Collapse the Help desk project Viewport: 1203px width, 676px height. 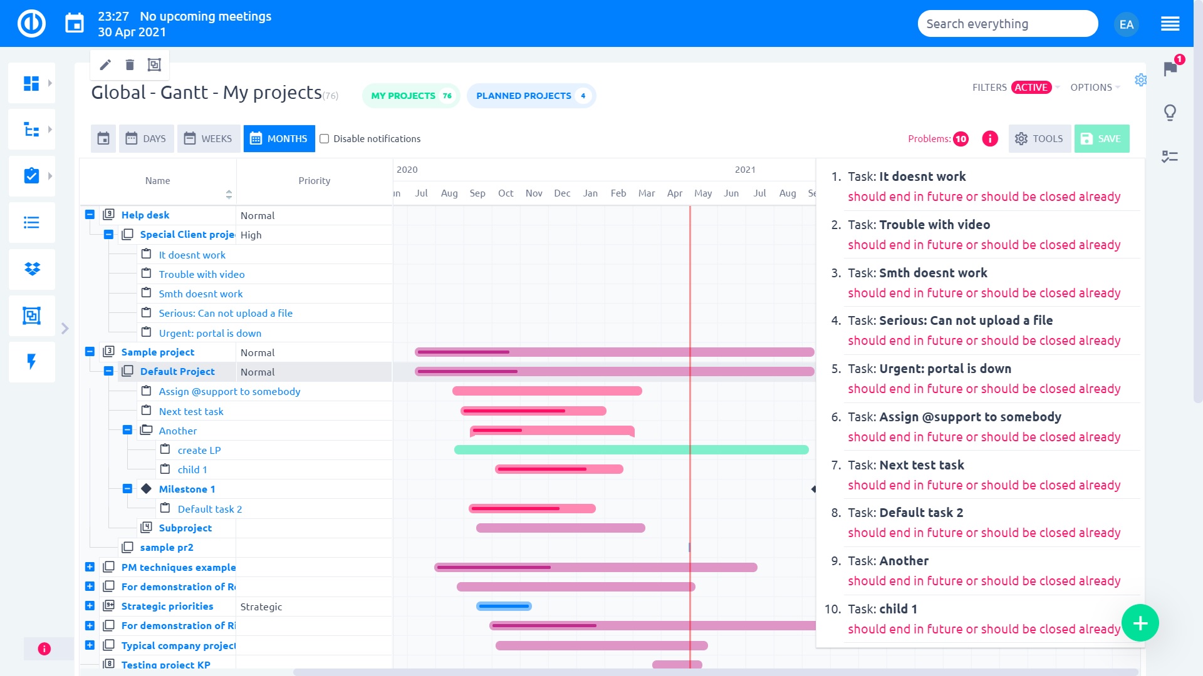click(x=90, y=215)
